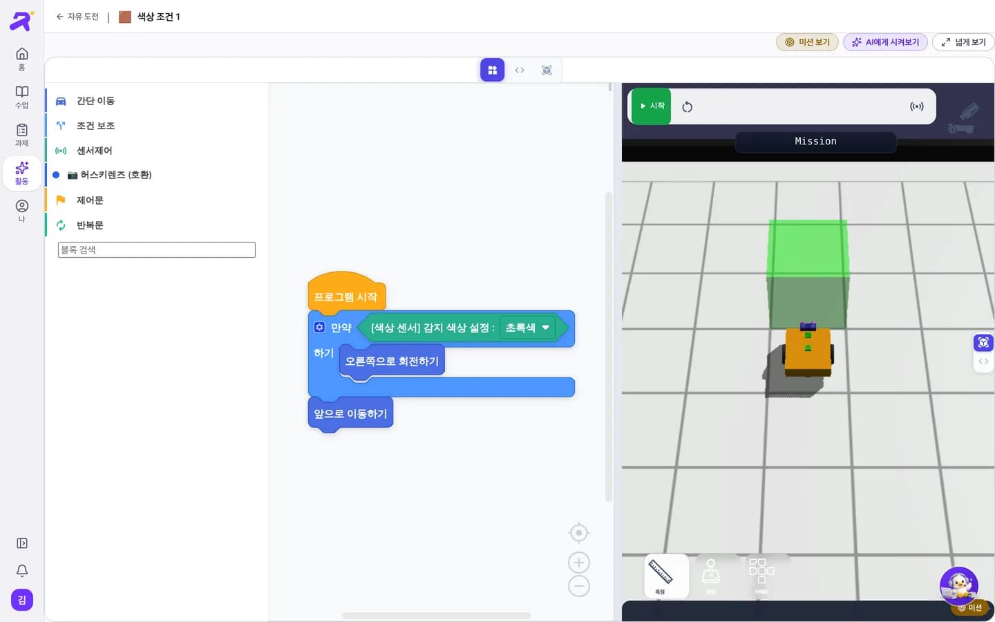The height and width of the screenshot is (622, 995).
Task: Select the 측정 ruler tool
Action: (x=667, y=576)
